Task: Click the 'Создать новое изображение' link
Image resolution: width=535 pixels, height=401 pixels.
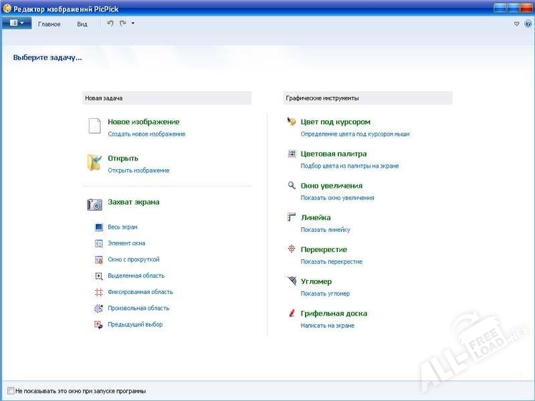Action: [x=146, y=134]
